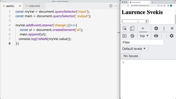The height and width of the screenshot is (99, 176).
Task: Bookmark this page with the star icon
Action: coord(164,5)
